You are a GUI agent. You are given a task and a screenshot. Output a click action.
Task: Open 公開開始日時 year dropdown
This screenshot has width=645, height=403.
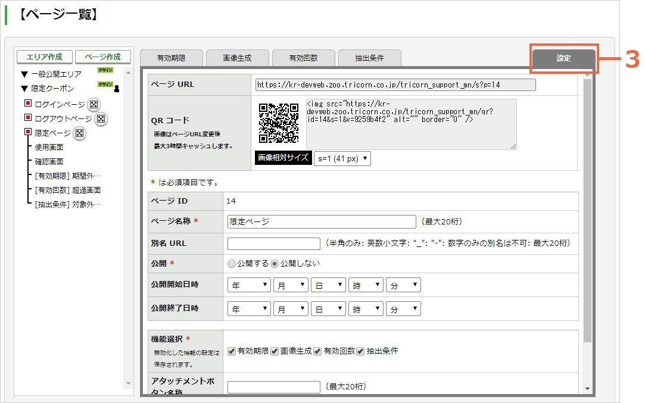tap(249, 285)
